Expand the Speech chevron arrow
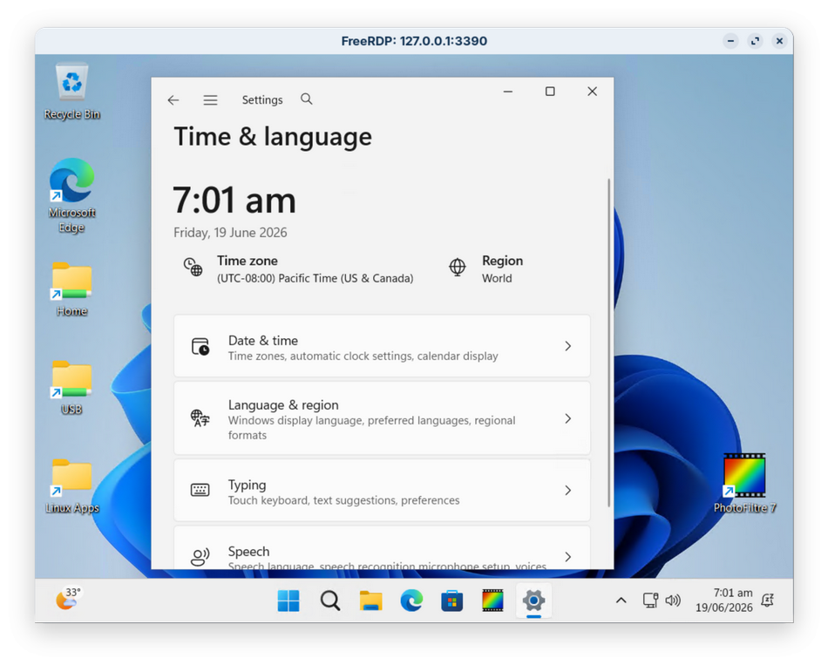This screenshot has width=828, height=665. (567, 557)
